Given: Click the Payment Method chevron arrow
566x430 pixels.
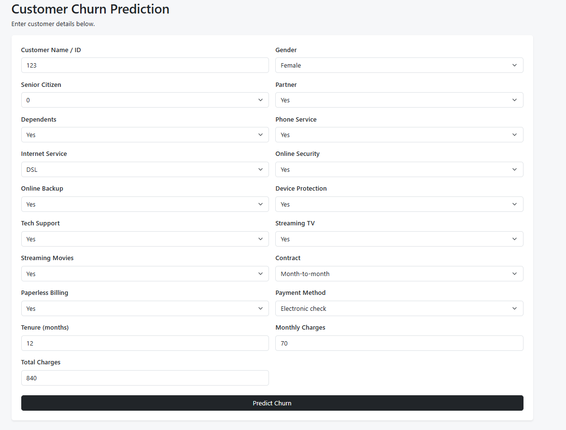Looking at the screenshot, I should click(514, 308).
